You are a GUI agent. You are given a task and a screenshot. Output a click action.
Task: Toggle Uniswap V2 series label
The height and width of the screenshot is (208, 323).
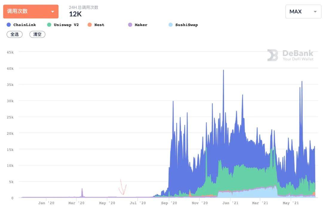(x=66, y=25)
